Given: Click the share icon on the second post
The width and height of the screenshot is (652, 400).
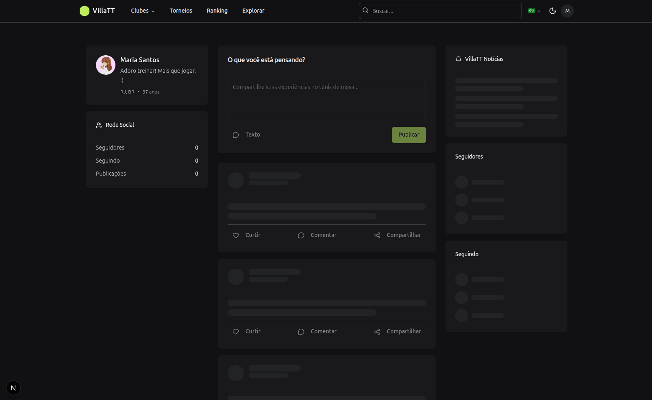Looking at the screenshot, I should (377, 332).
